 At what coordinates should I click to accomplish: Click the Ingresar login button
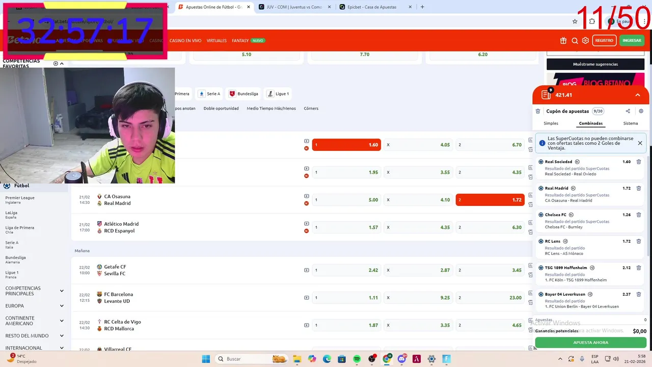point(632,41)
